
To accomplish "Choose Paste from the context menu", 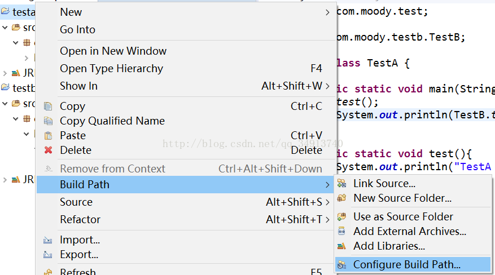I will coord(185,135).
